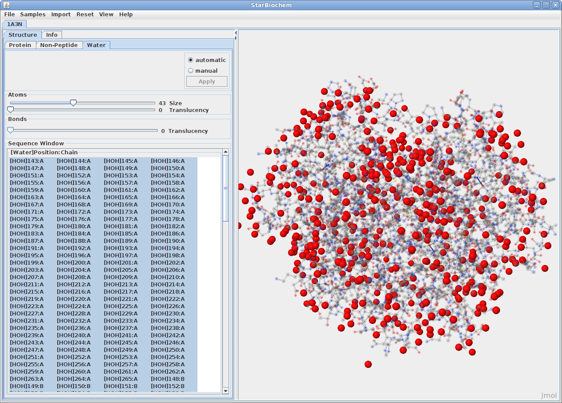Select water residue [HOH]242:A
Viewport: 562px width, 403px height.
pos(168,335)
